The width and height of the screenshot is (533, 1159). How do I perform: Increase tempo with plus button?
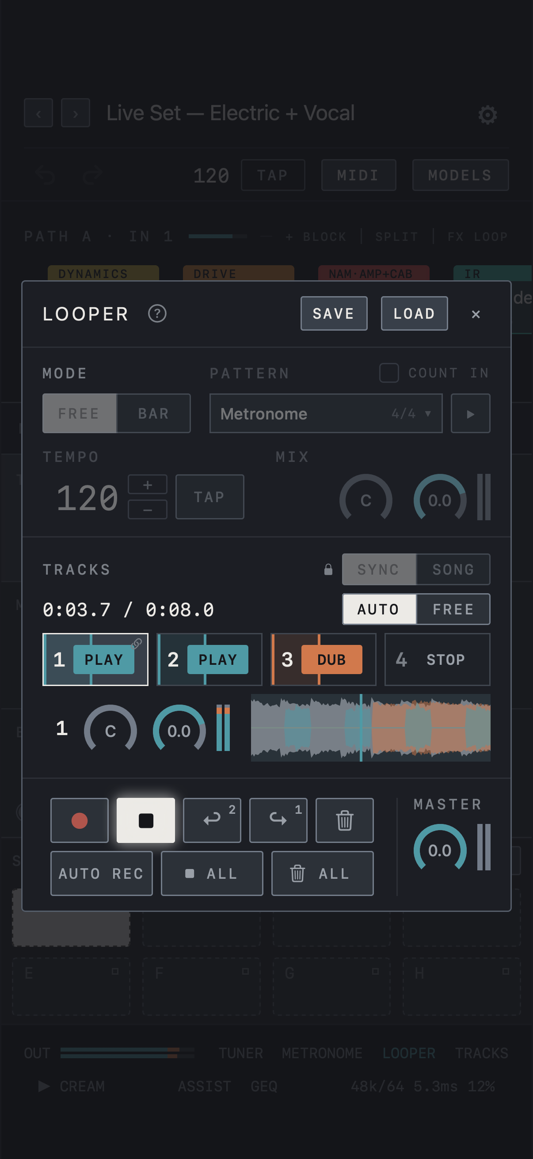148,484
